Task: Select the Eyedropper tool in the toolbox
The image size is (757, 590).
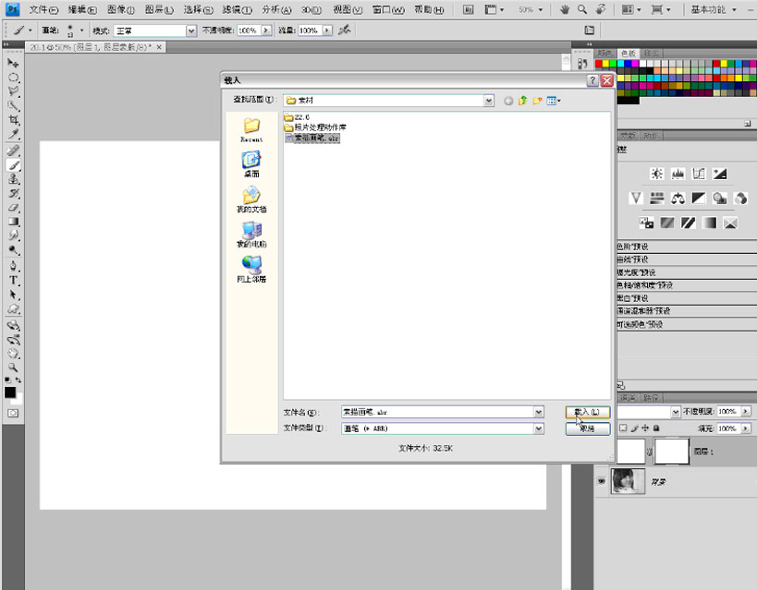Action: (x=13, y=134)
